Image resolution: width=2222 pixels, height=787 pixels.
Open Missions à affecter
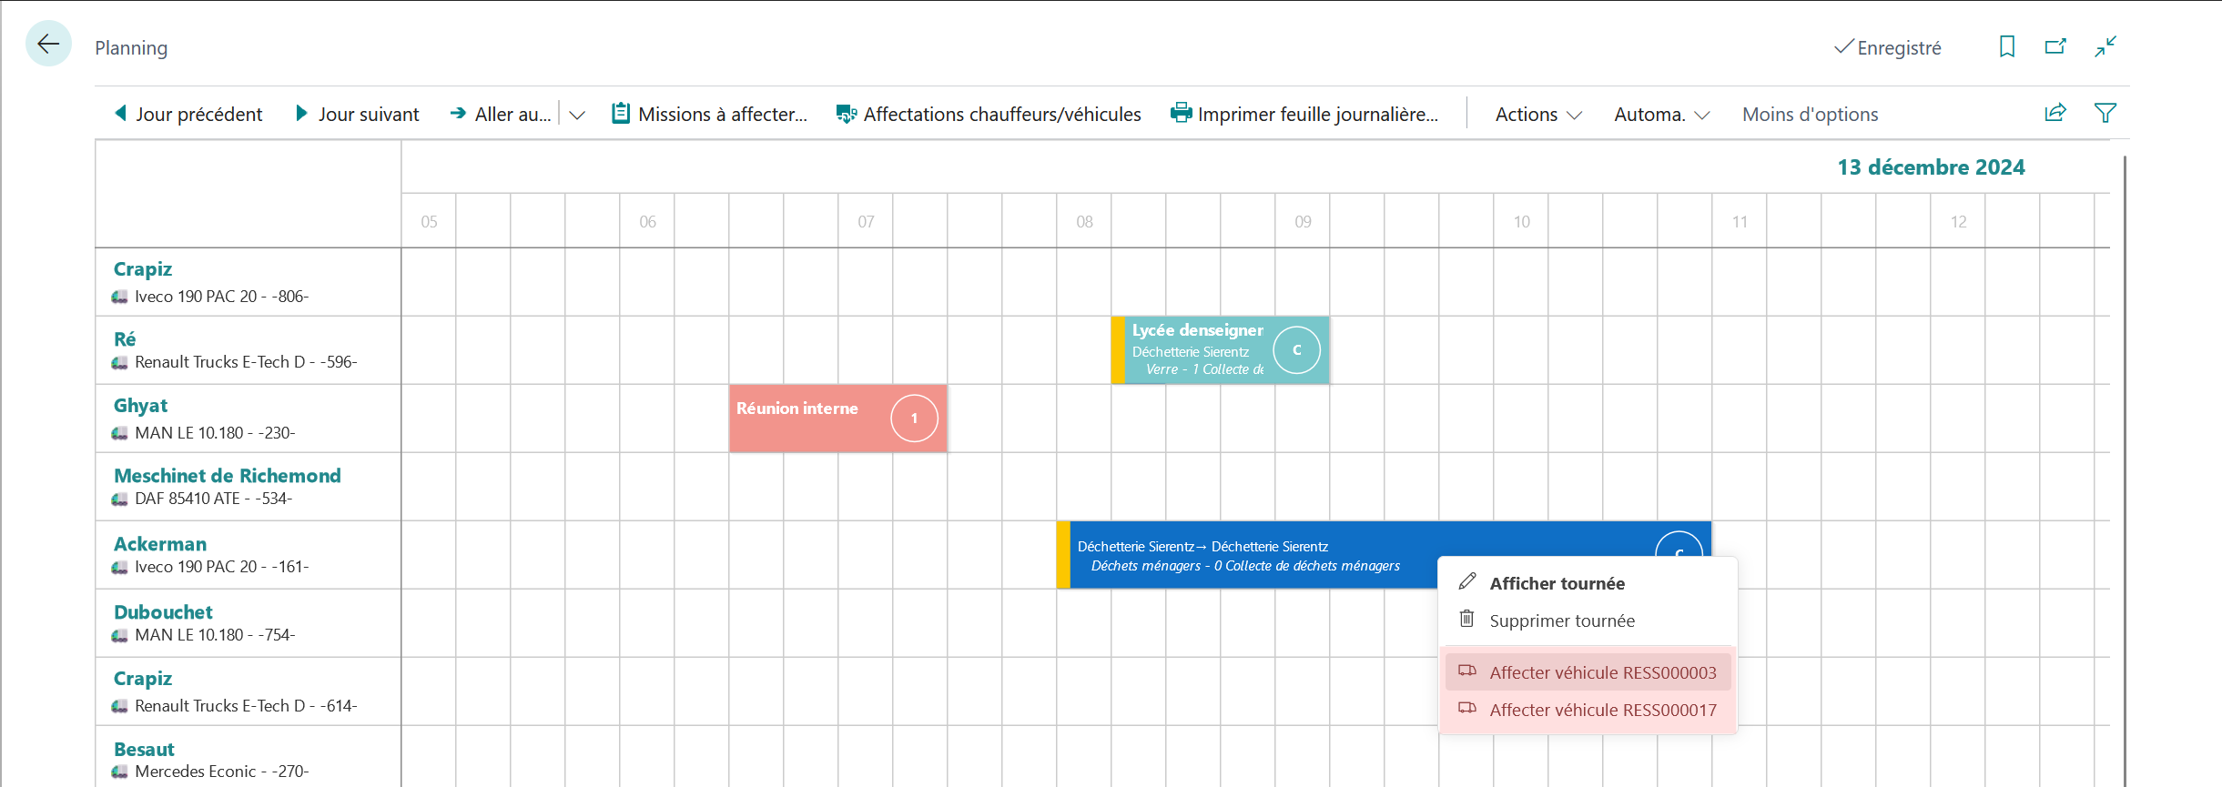[x=710, y=114]
